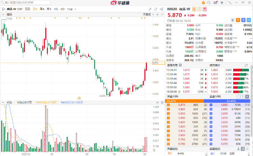
Task: Expand the 指标 indicator arrow
Action: click(3, 14)
